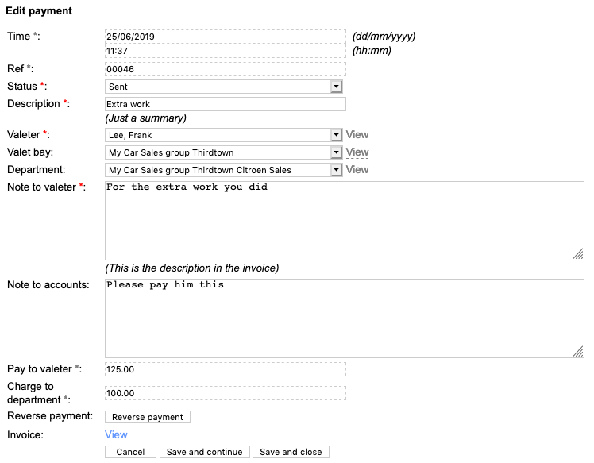Screen dimensions: 594x463
Task: Click the View link beside Valeter
Action: [x=357, y=135]
